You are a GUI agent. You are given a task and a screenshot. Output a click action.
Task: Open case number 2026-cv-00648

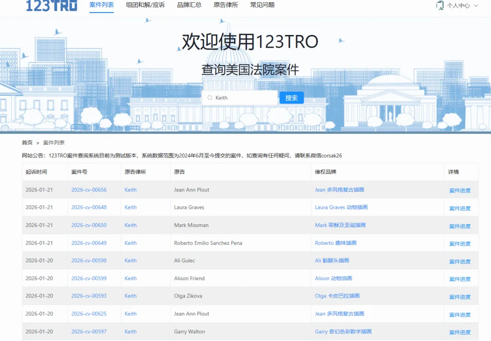[x=89, y=208]
